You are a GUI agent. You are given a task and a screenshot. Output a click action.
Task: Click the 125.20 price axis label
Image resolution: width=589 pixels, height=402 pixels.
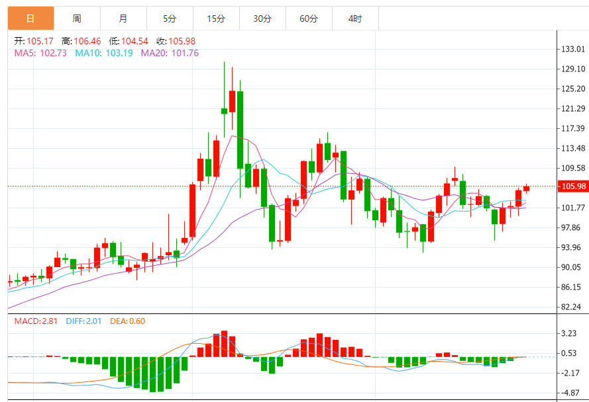(x=573, y=89)
